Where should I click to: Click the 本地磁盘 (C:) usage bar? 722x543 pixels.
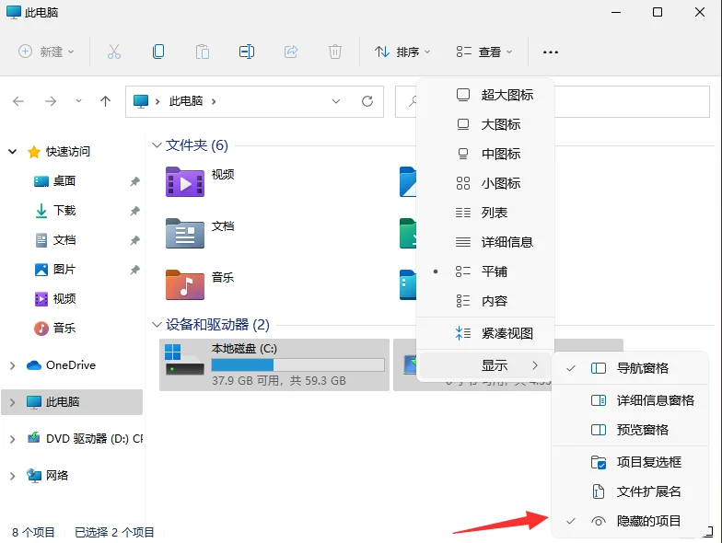297,365
